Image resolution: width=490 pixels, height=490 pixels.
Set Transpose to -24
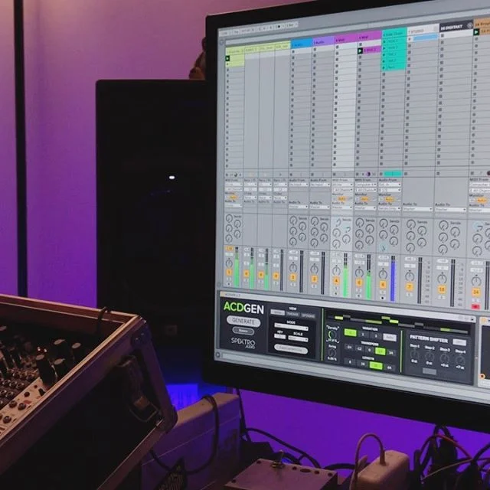pos(349,347)
